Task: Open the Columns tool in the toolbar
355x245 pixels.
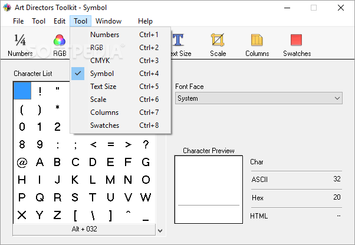Action: coord(257,45)
